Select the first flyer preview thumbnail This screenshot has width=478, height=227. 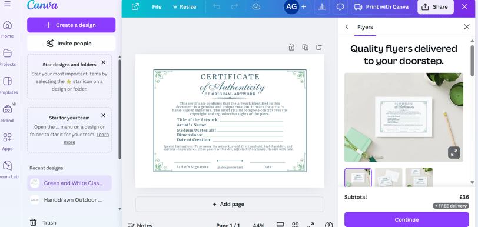click(x=358, y=178)
